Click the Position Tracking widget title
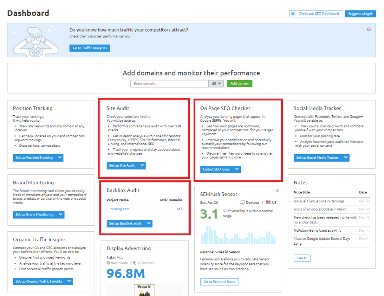The width and height of the screenshot is (384, 296). (33, 108)
